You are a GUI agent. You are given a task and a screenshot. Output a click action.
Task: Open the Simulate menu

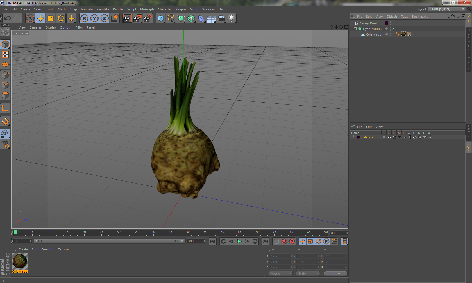[x=103, y=9]
